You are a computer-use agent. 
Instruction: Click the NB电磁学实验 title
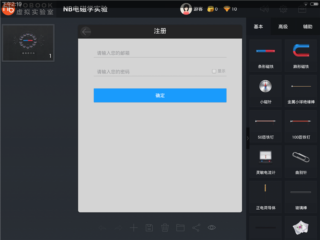point(85,9)
